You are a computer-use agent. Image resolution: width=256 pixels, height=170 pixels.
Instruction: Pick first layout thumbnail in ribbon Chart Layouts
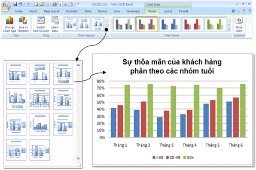point(70,24)
